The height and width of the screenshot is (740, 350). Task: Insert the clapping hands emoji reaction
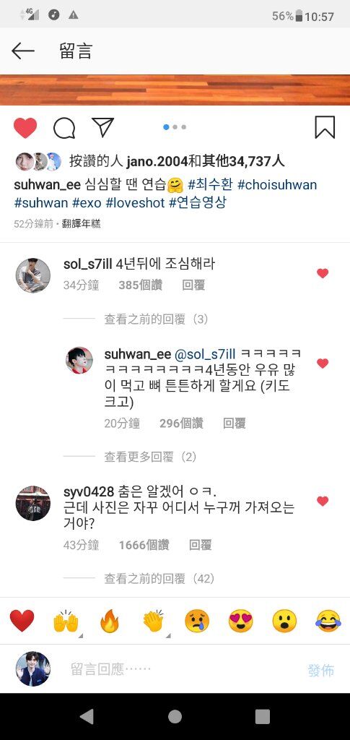coord(154,621)
